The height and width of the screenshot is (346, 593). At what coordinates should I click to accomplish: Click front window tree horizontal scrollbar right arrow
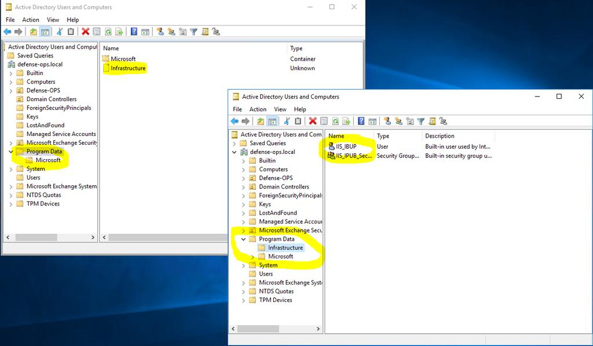tap(318, 329)
